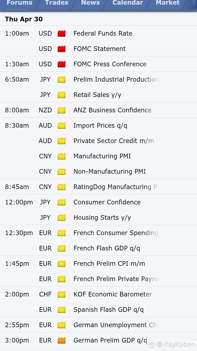Screen dimensions: 197x351
Task: Open the Forums tab
Action: [19, 3]
